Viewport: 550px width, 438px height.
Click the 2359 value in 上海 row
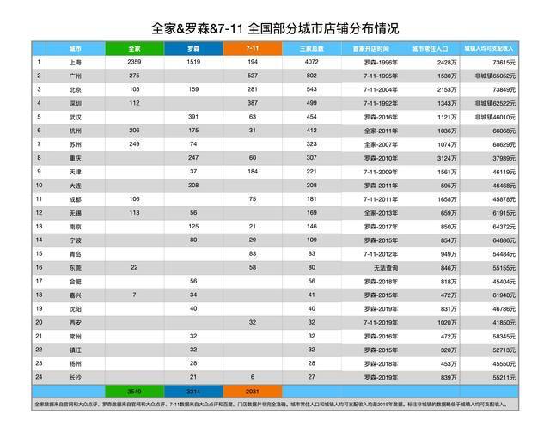coord(134,62)
